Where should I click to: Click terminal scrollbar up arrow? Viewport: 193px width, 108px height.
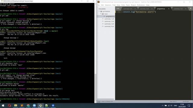95,4
